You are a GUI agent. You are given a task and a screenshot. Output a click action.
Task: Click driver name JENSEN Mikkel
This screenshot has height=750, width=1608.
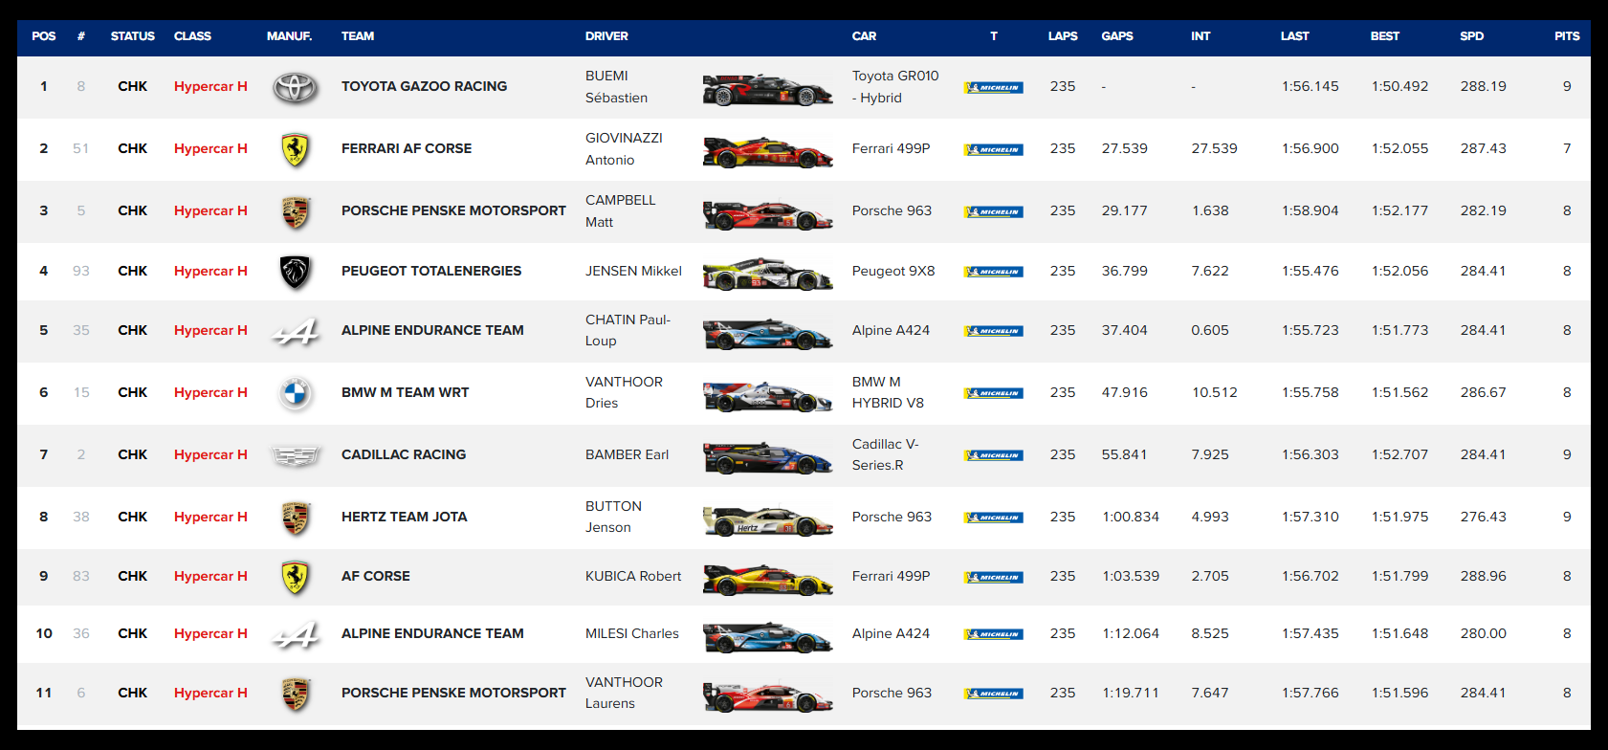(x=633, y=272)
